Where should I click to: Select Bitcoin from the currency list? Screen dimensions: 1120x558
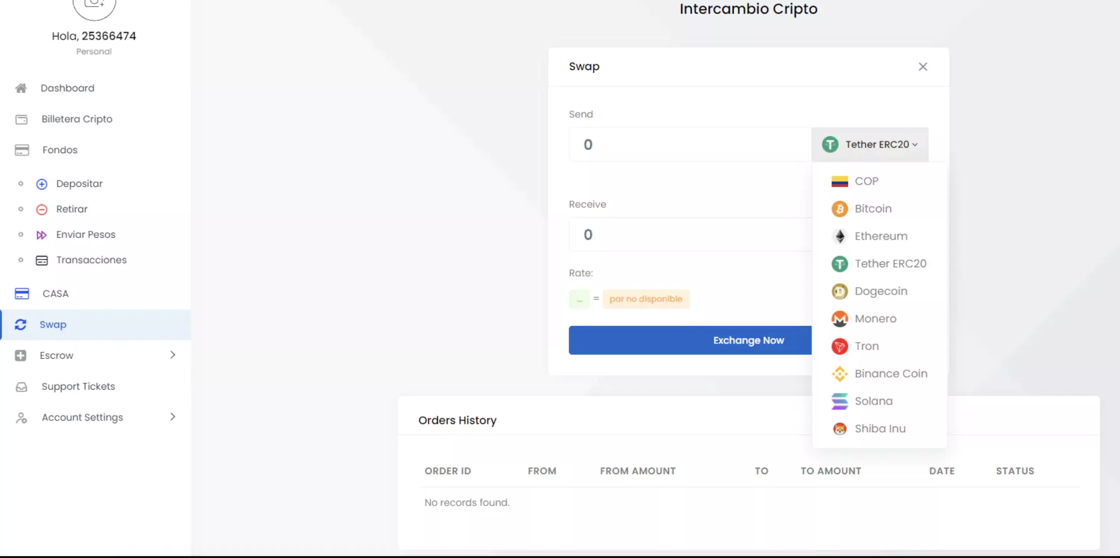point(873,209)
